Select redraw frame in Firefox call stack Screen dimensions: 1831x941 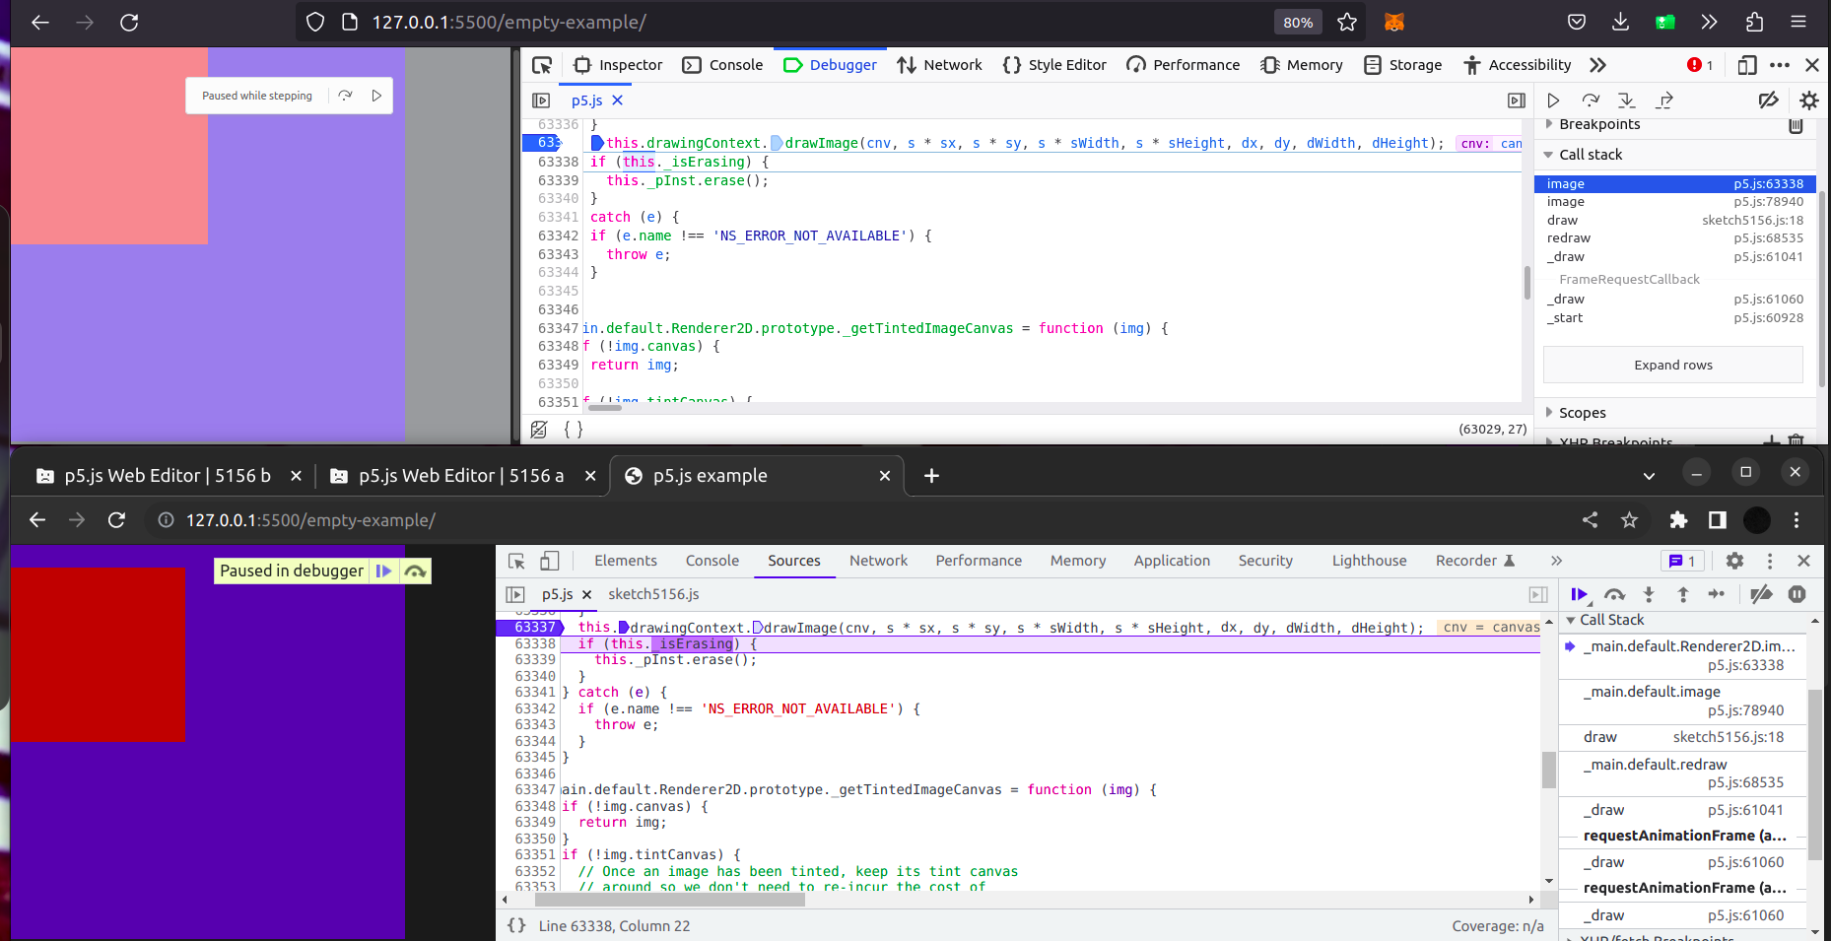1675,238
